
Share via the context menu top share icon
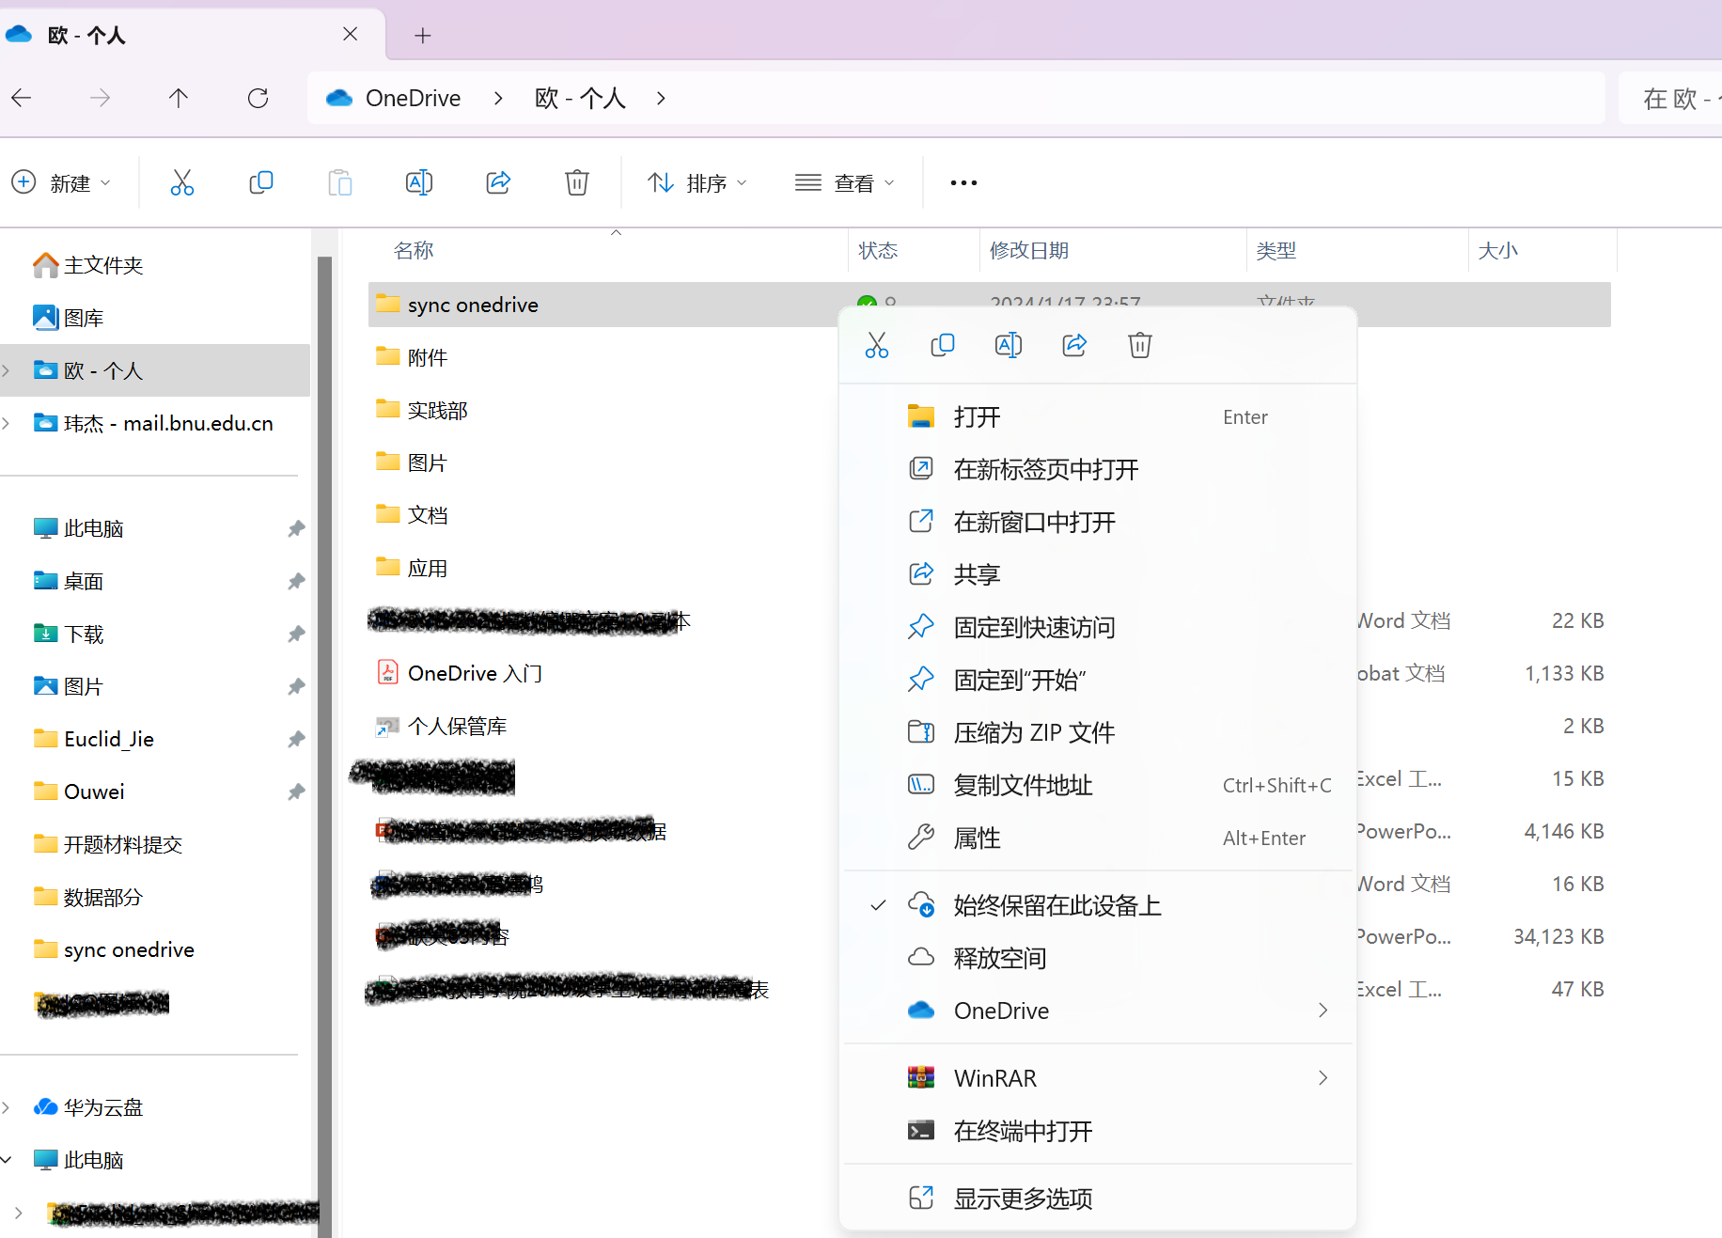coord(1074,345)
